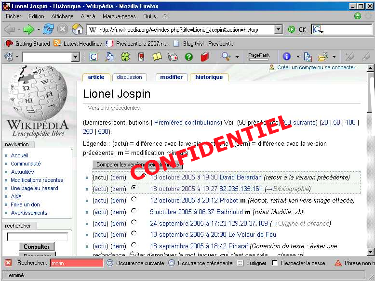Image resolution: width=375 pixels, height=281 pixels.
Task: Click the blue info icon in the toolbar
Action: 286,57
